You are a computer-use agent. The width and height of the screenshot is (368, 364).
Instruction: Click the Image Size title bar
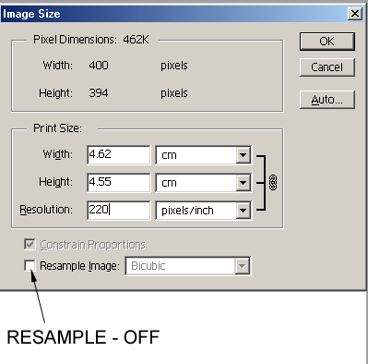pos(173,14)
